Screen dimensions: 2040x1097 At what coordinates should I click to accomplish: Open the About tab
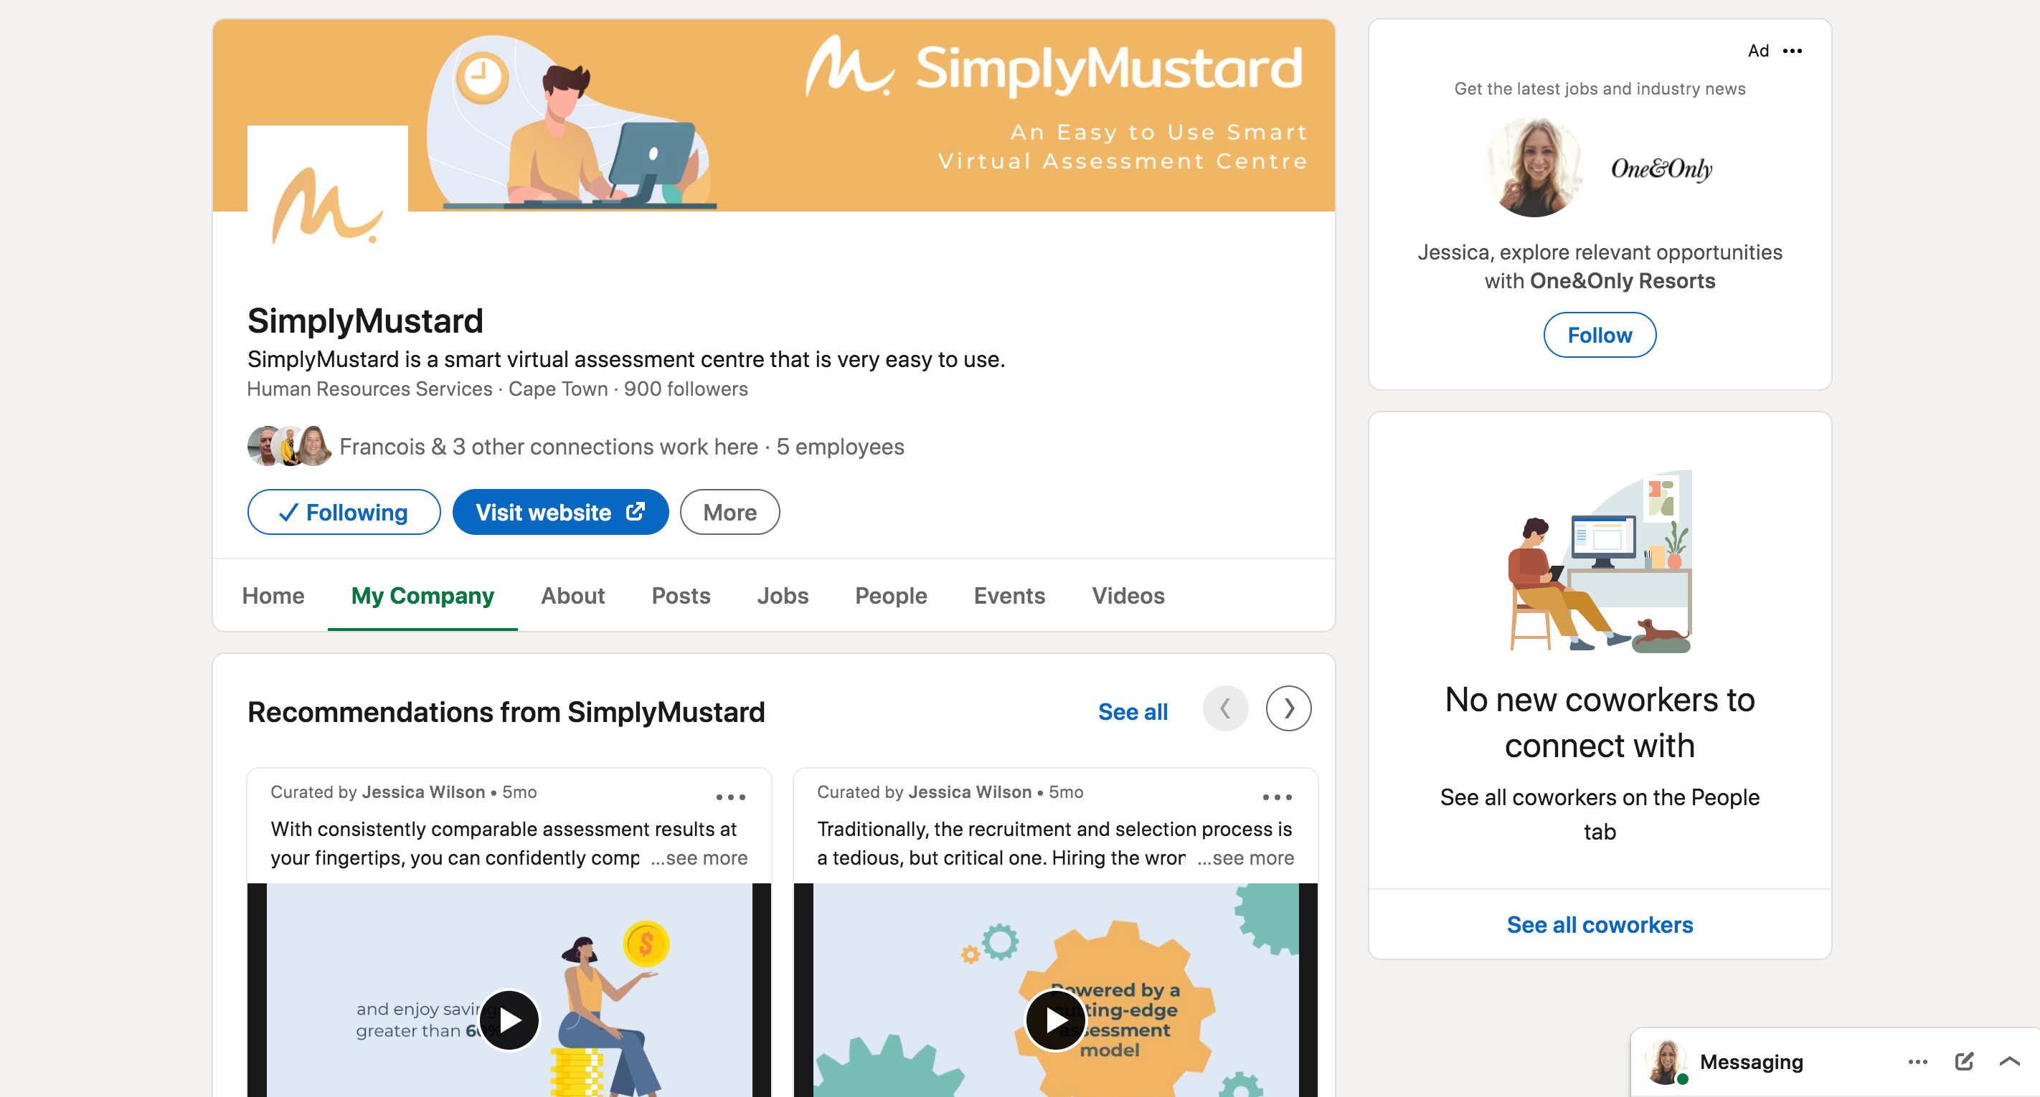point(572,595)
